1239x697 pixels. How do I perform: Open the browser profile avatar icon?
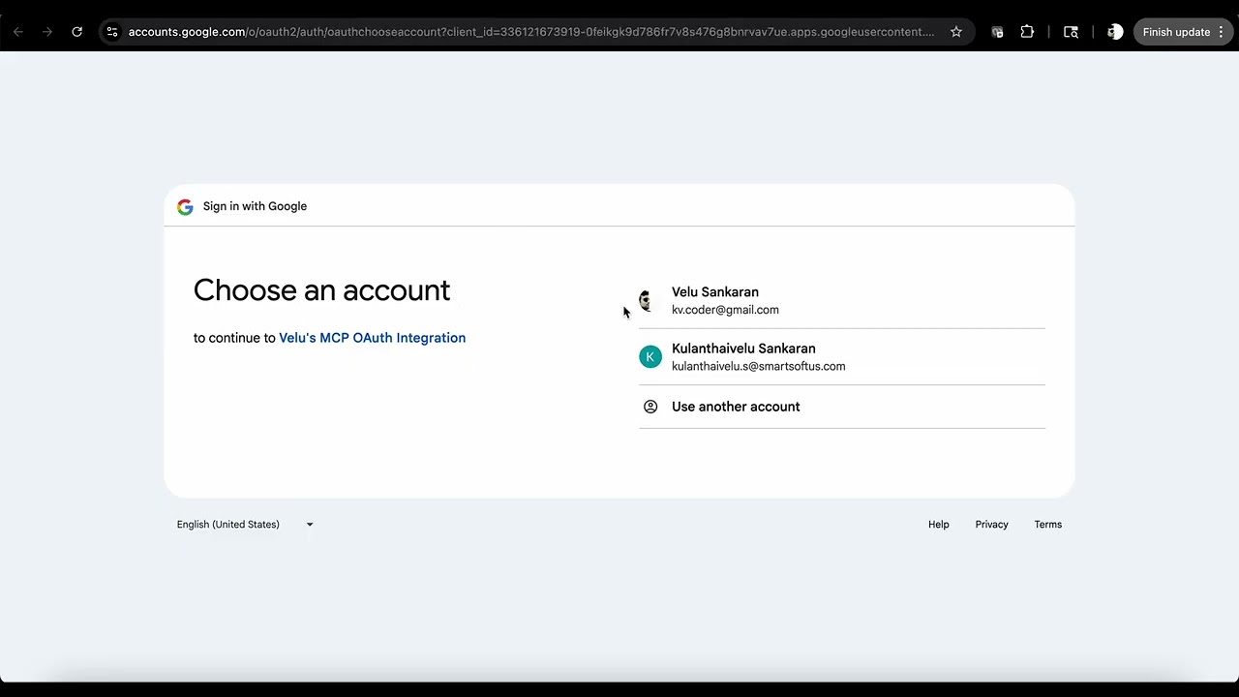pos(1115,32)
